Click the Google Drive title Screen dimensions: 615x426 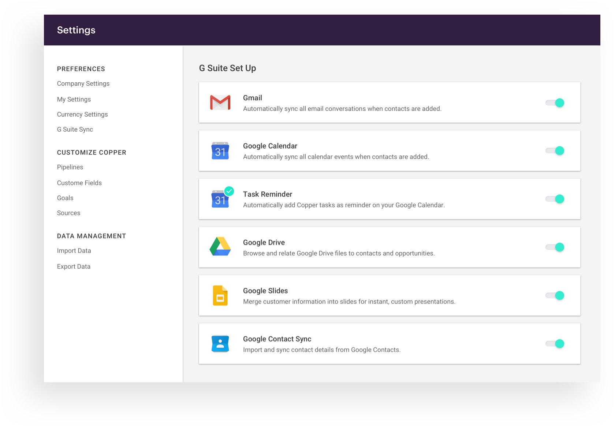click(264, 243)
